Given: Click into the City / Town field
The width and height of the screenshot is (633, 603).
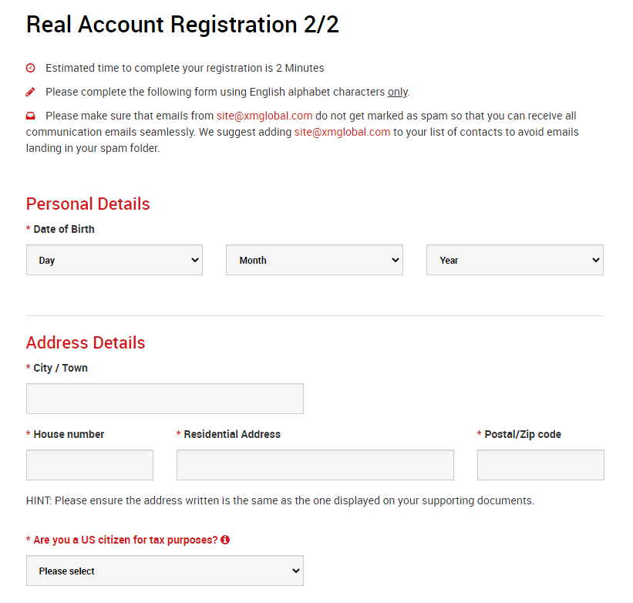Looking at the screenshot, I should [164, 399].
